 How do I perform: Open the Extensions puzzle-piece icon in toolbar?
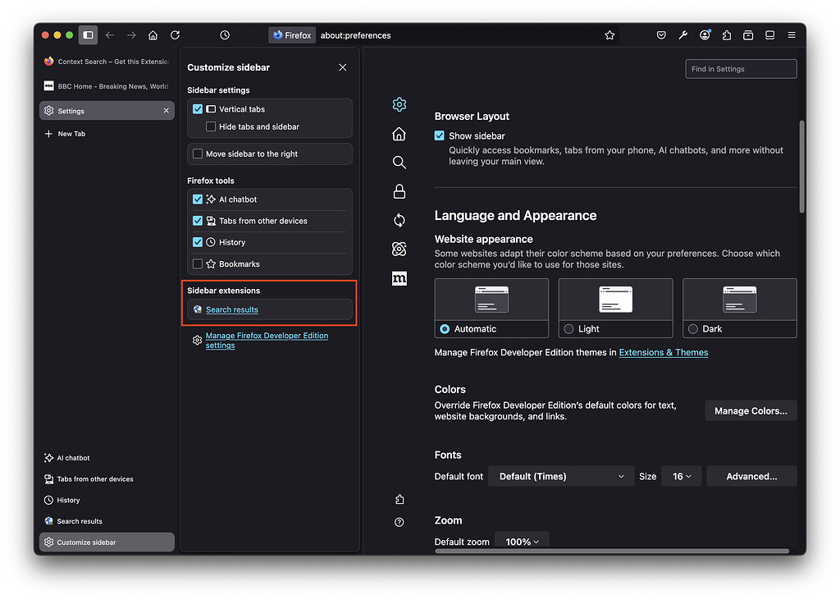click(x=727, y=35)
